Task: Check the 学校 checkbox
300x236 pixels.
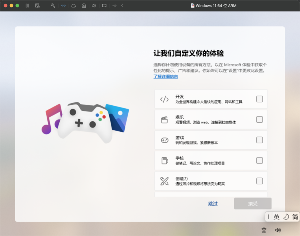Action: click(x=259, y=160)
